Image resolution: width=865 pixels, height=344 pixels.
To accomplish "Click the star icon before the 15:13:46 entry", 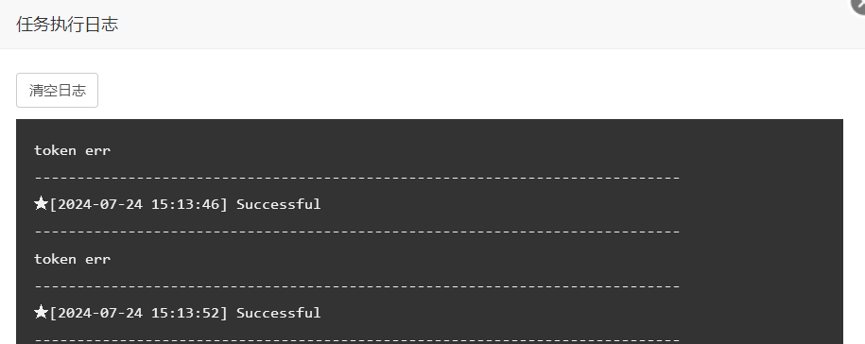I will (41, 203).
